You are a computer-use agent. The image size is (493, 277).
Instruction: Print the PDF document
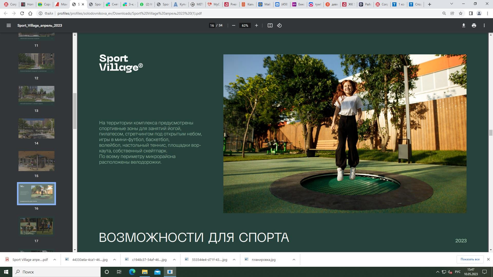coord(474,25)
